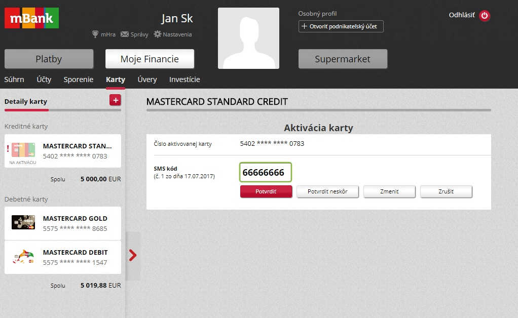Open Nastavenia gear icon
Image resolution: width=518 pixels, height=318 pixels.
click(x=158, y=34)
